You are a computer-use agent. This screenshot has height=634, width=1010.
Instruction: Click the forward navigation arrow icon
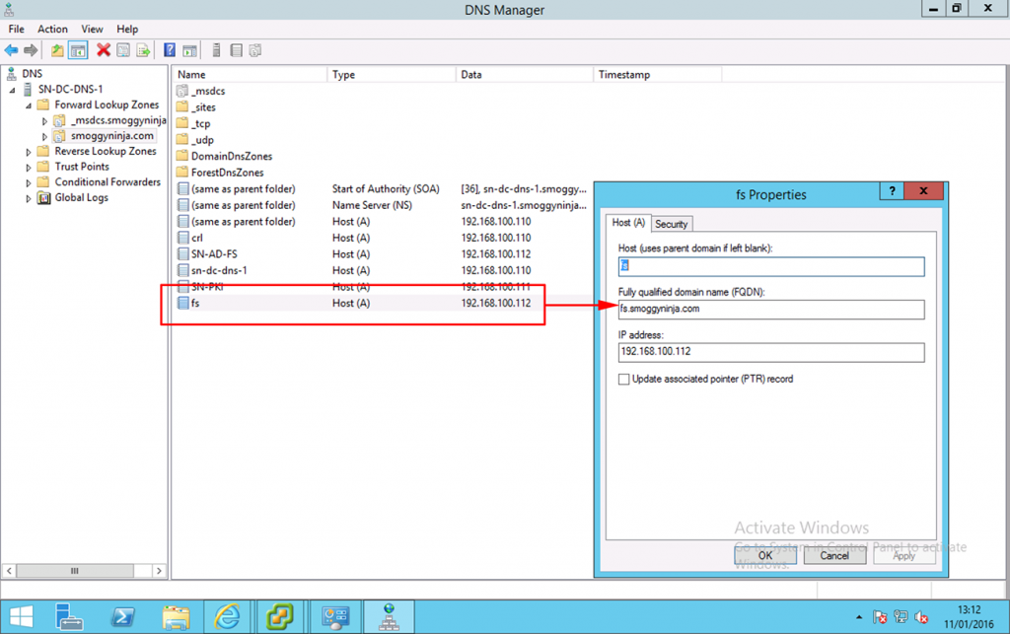tap(31, 50)
